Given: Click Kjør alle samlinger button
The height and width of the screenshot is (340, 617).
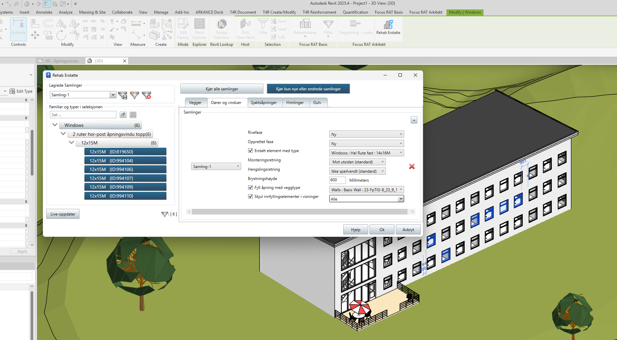Looking at the screenshot, I should 222,89.
